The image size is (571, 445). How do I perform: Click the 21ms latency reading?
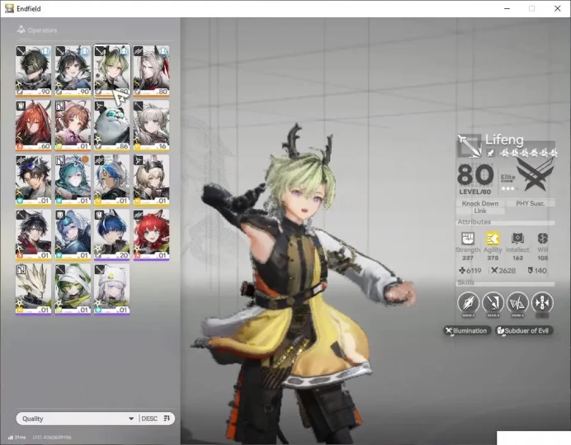(x=20, y=437)
